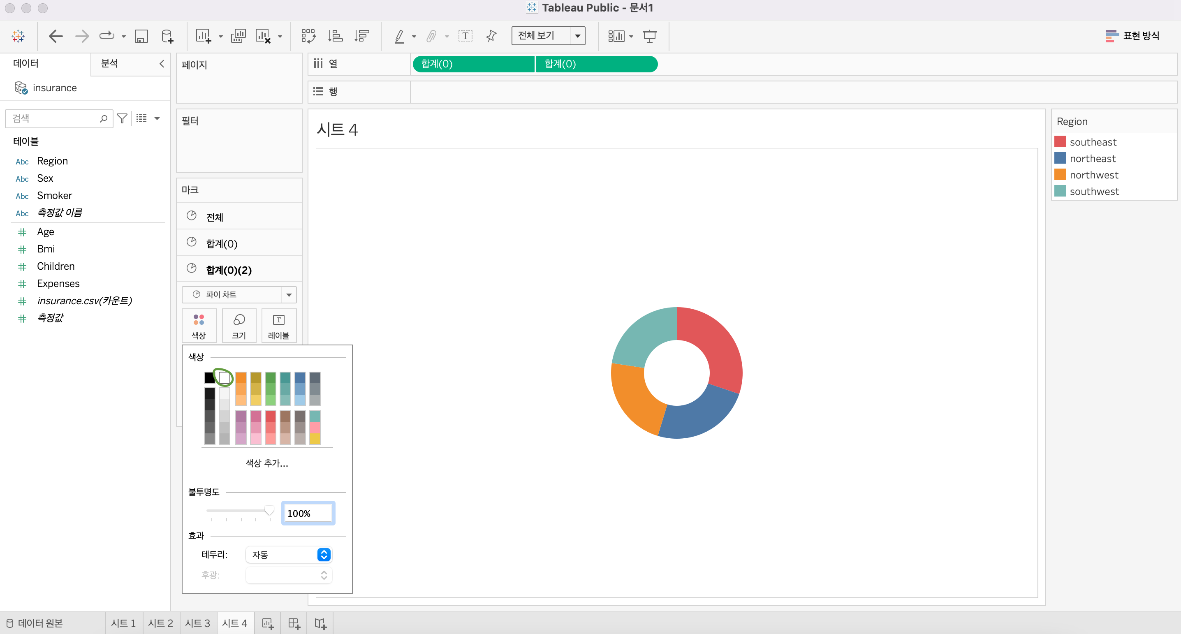Expand the fit view dropdown

[577, 36]
